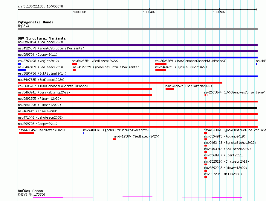Image resolution: width=266 pixels, height=201 pixels.
Task: Open the nsv4488943 (gnomADStructuralVariants) label
Action: pos(116,130)
